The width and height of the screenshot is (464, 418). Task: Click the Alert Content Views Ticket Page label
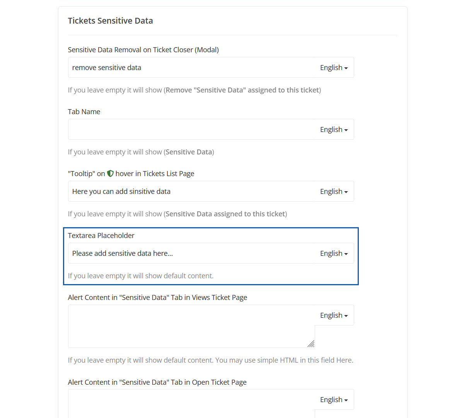[x=157, y=298]
